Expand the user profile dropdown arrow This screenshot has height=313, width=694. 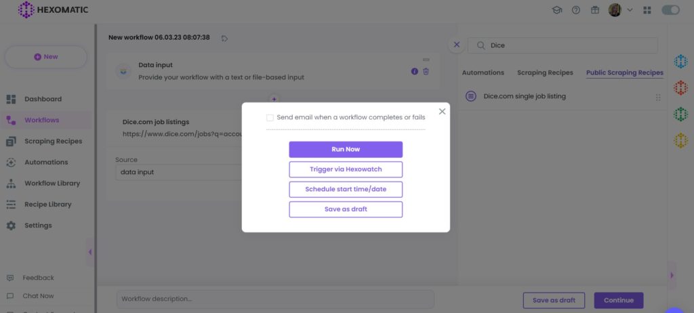click(x=630, y=9)
